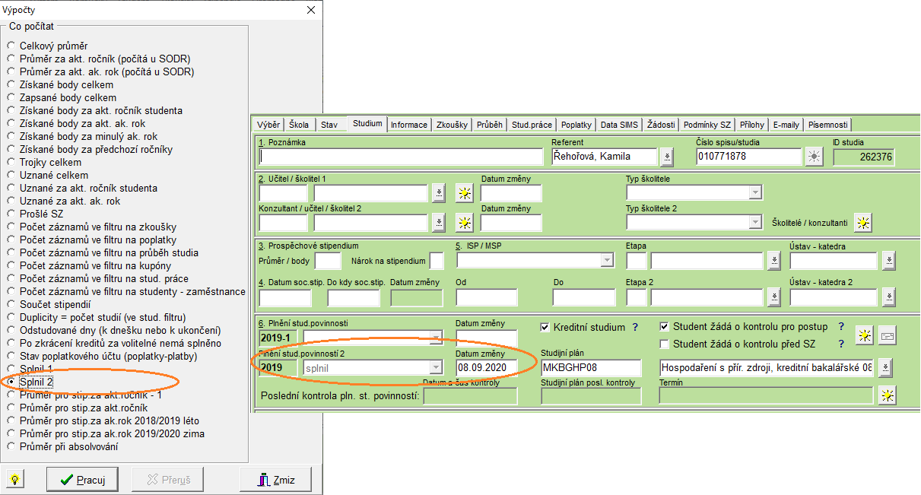Screen dimensions: 921x495
Task: Switch to the Zkoušky tab
Action: 452,125
